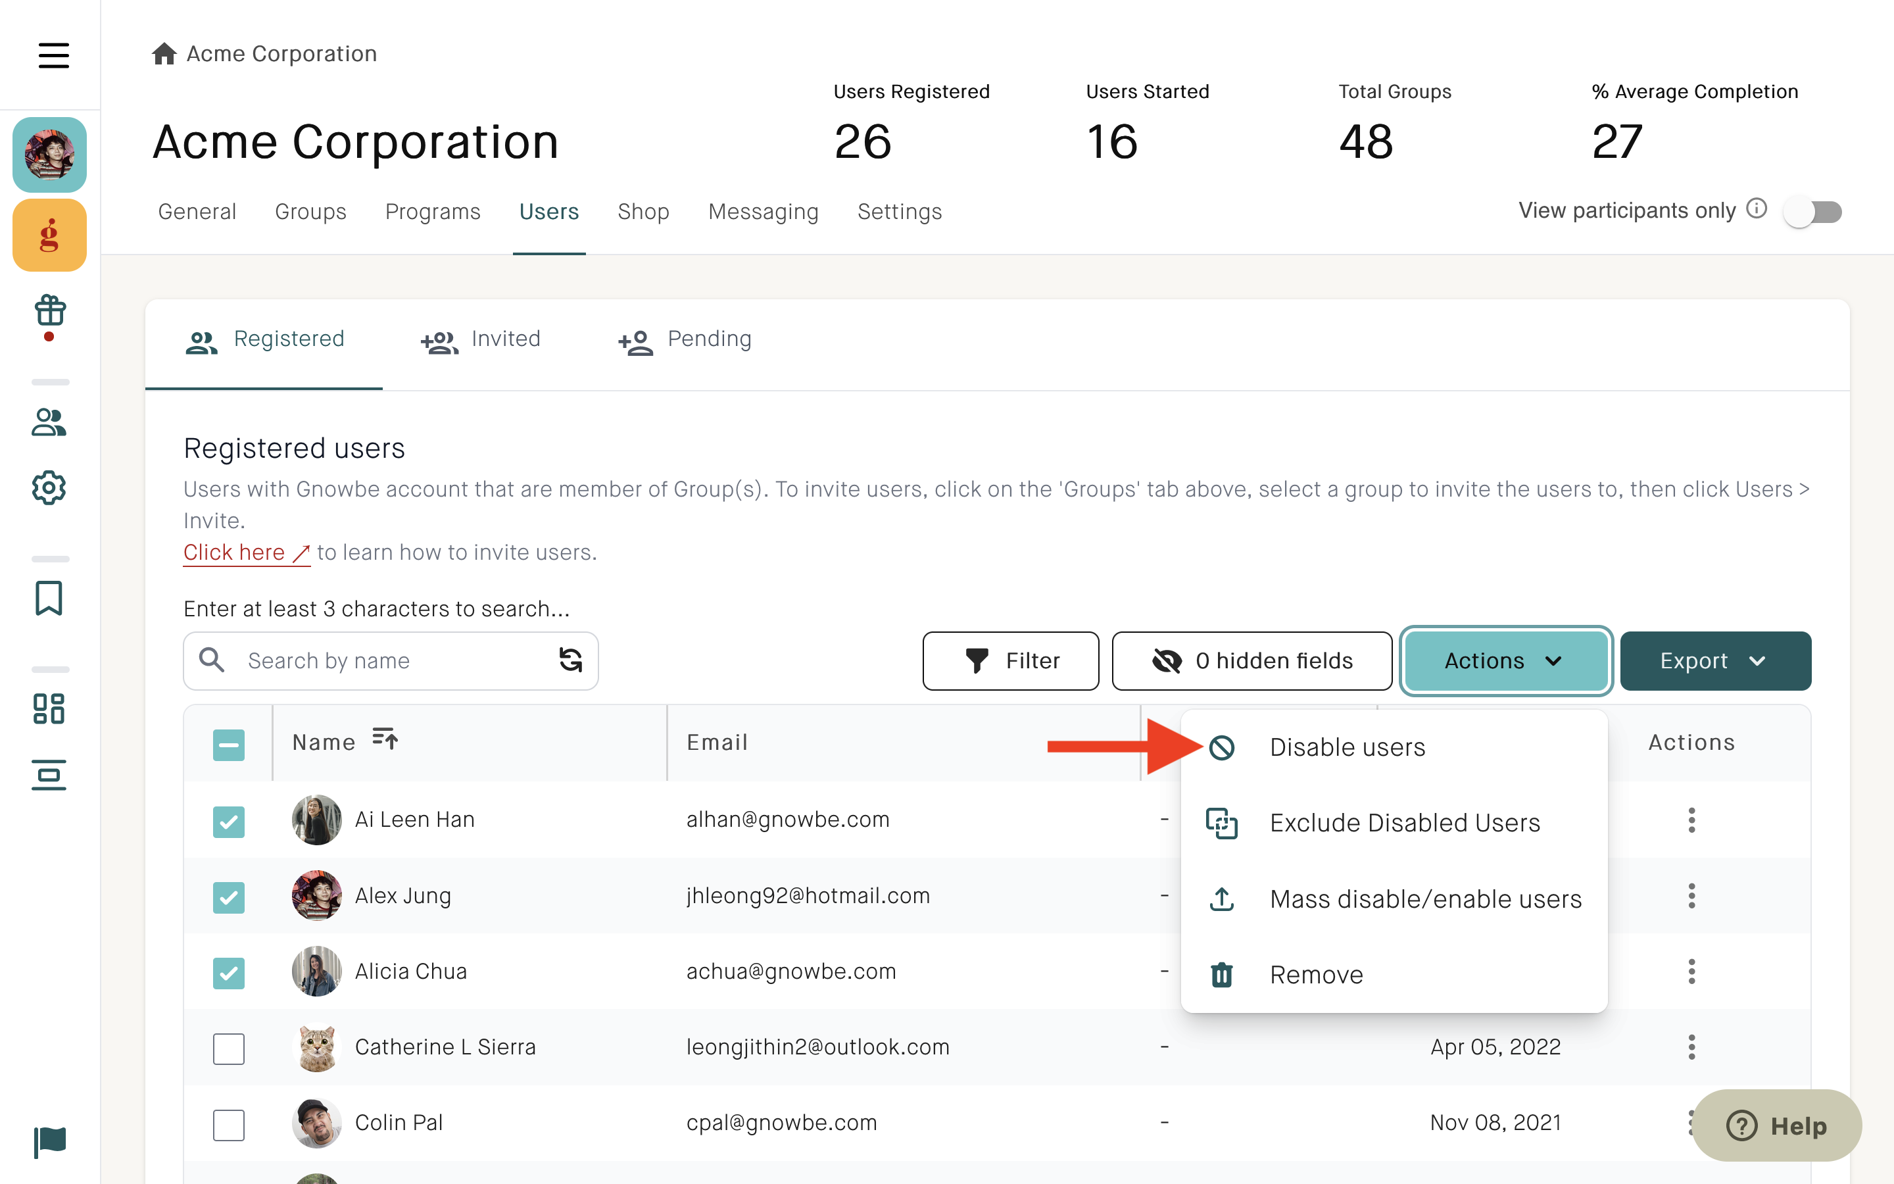Click the Mass disable upload icon
This screenshot has width=1894, height=1184.
[1222, 899]
